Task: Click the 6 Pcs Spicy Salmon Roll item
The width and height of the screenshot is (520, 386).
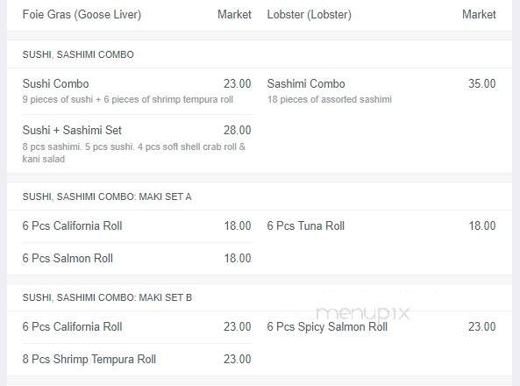Action: 327,326
